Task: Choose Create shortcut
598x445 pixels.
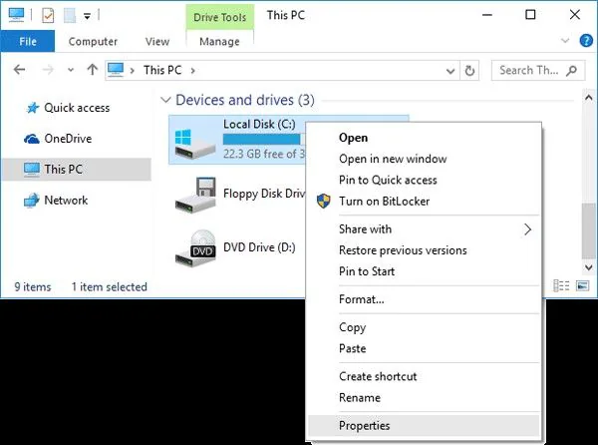Action: 425,376
